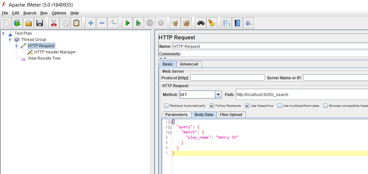Viewport: 368px width, 174px height.
Task: Click the Comments input field
Action: pos(274,54)
